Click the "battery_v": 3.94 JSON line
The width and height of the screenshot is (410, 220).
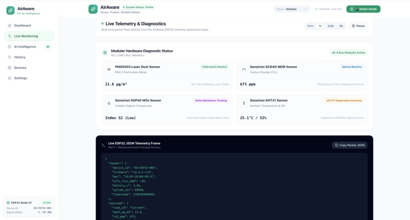point(127,186)
